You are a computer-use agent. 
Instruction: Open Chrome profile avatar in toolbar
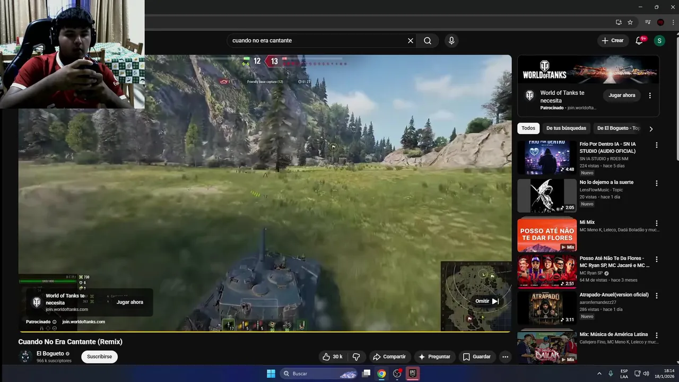[x=660, y=22]
